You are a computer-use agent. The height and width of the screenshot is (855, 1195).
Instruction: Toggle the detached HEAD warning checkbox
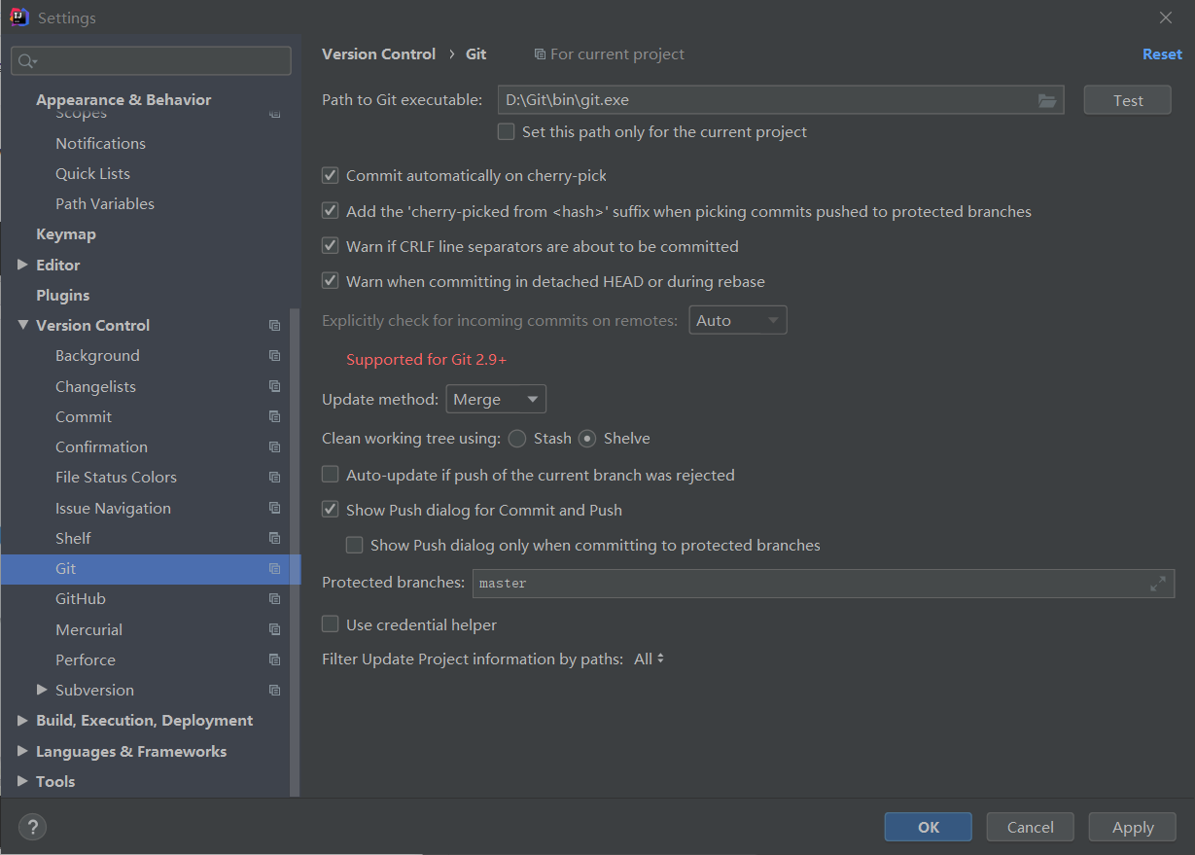330,281
